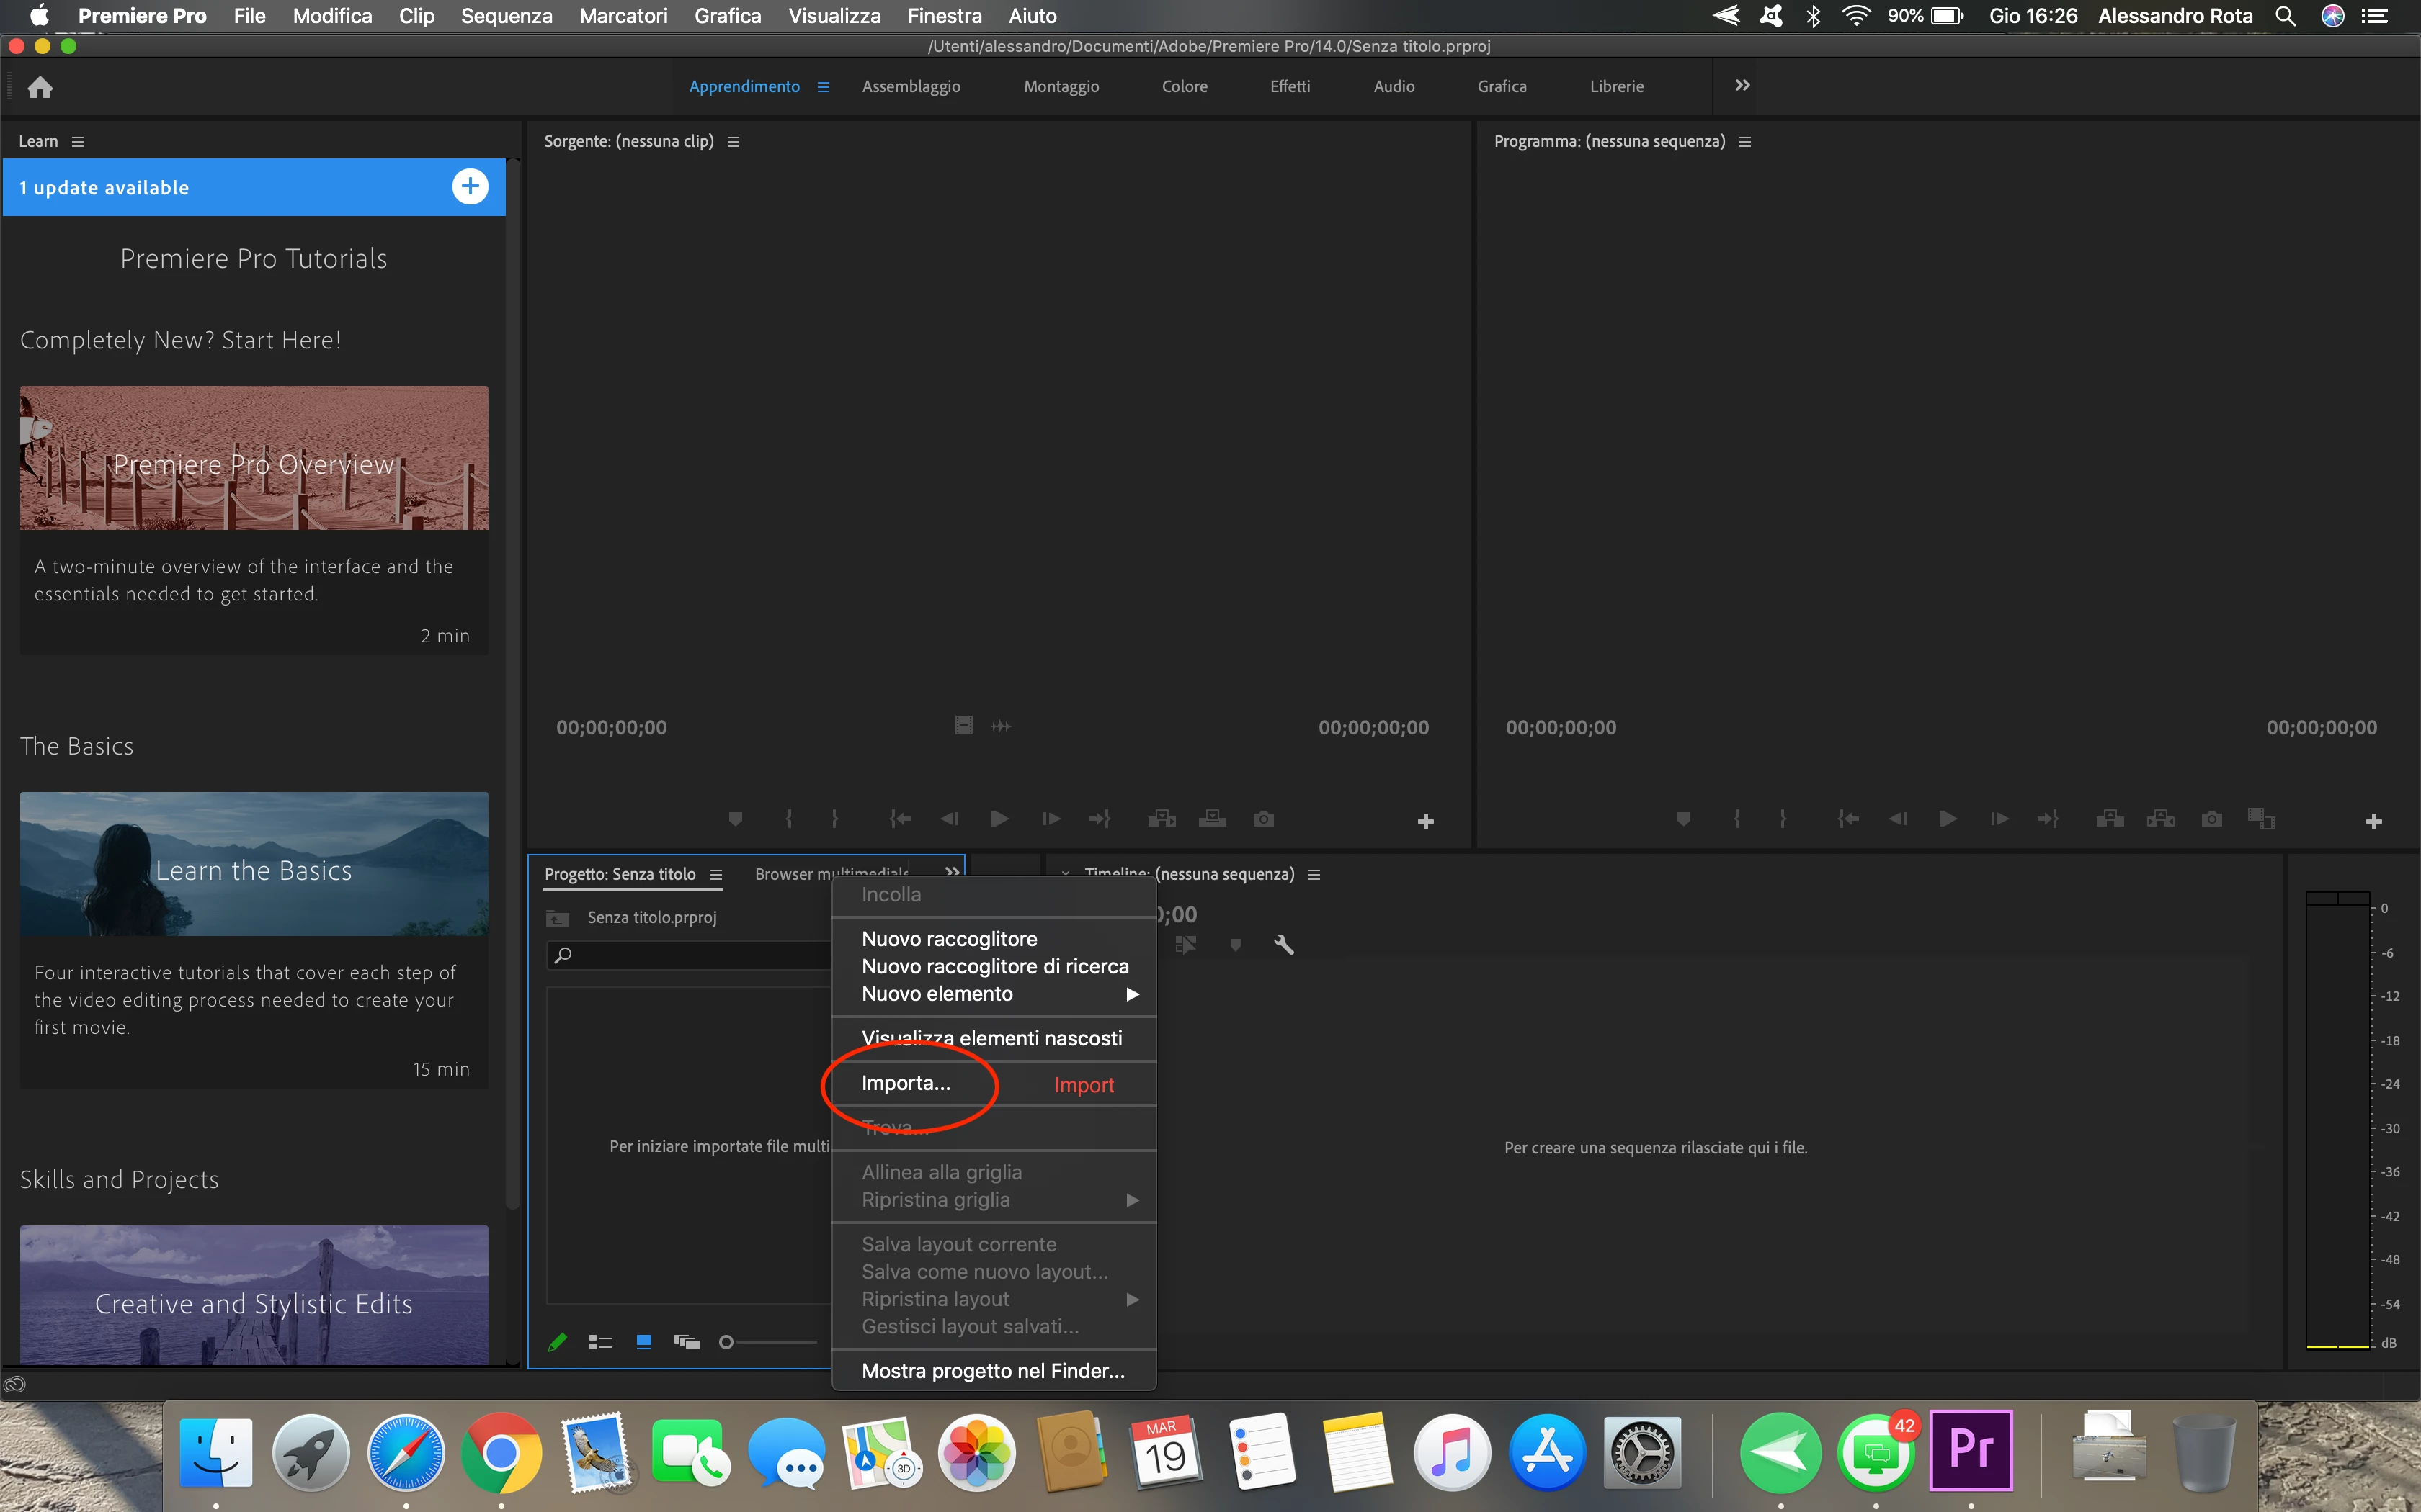Select Nuovo raccoglitore in context menu
This screenshot has width=2421, height=1512.
(x=950, y=939)
